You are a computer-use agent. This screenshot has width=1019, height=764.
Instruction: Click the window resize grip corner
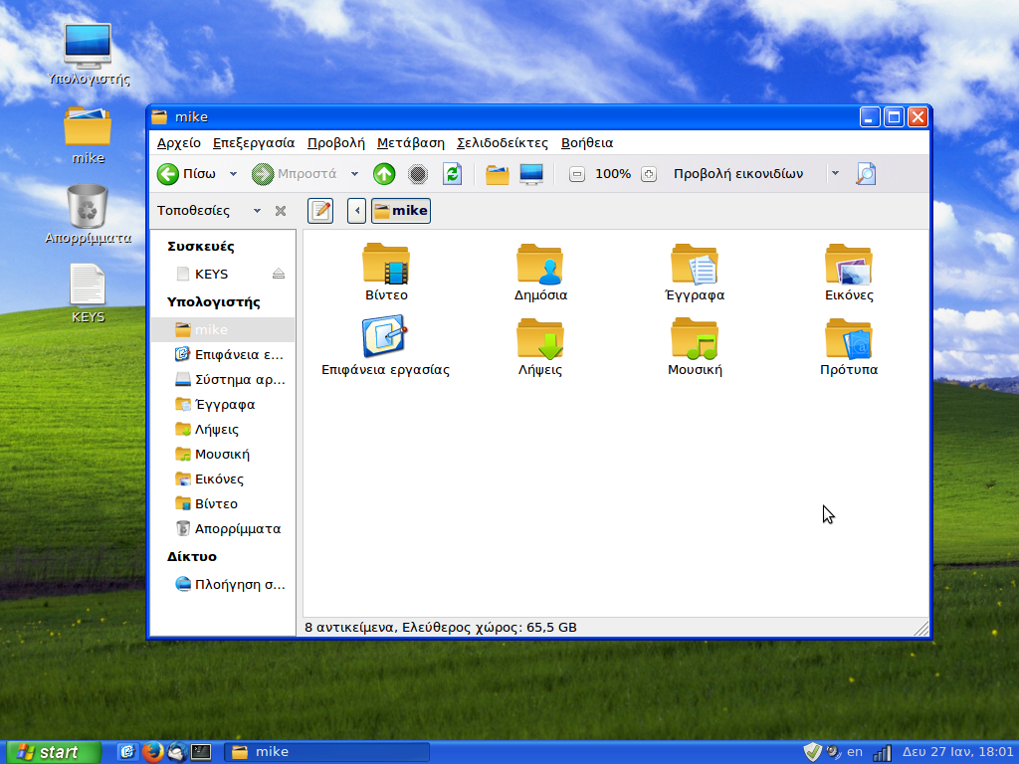pyautogui.click(x=921, y=629)
